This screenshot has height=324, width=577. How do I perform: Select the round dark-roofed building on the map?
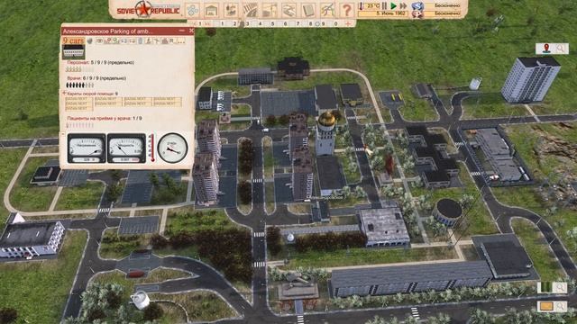tap(447, 212)
